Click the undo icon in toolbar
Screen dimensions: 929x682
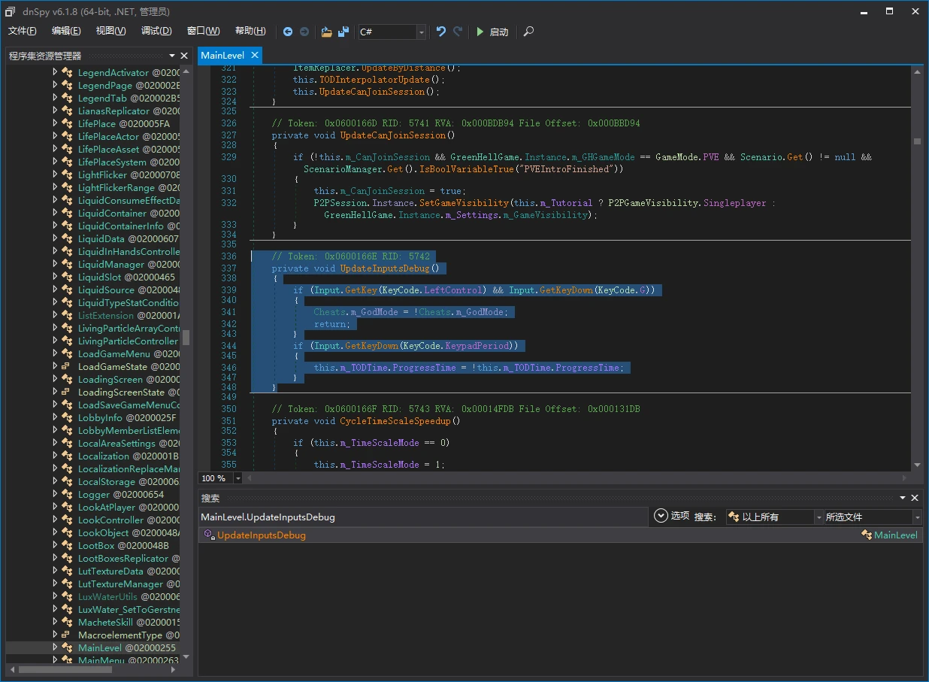[x=441, y=32]
